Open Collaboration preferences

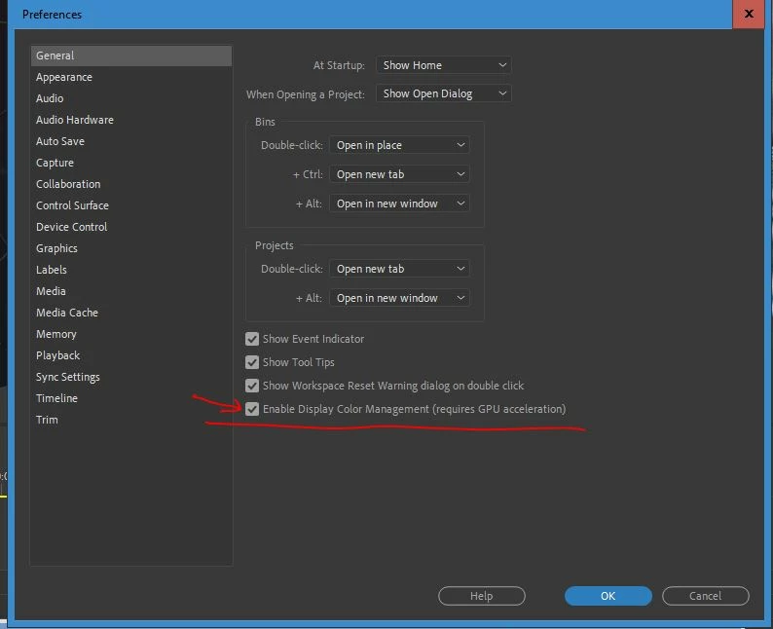[x=131, y=184]
